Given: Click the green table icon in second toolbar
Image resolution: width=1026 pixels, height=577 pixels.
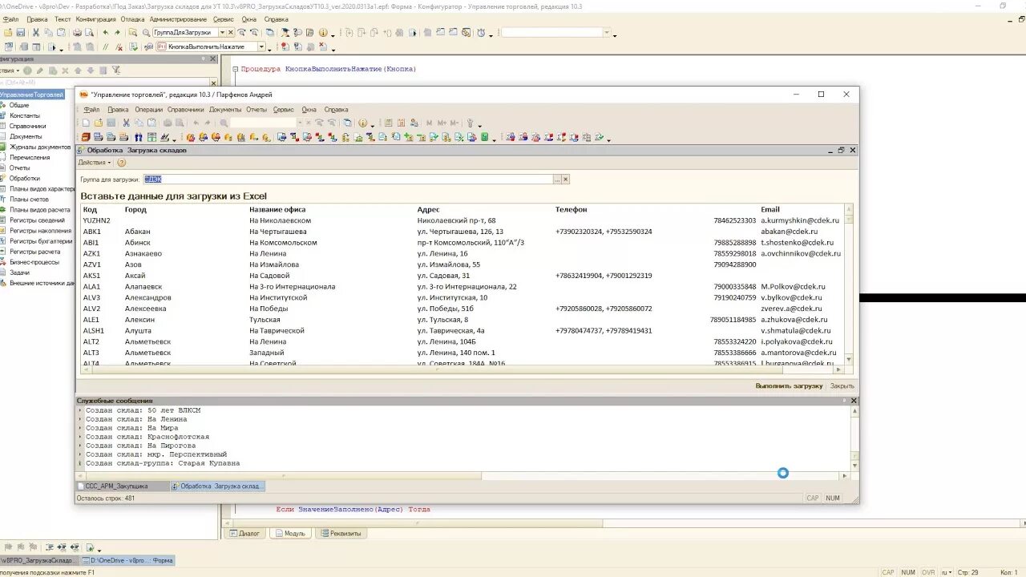Looking at the screenshot, I should (x=151, y=137).
